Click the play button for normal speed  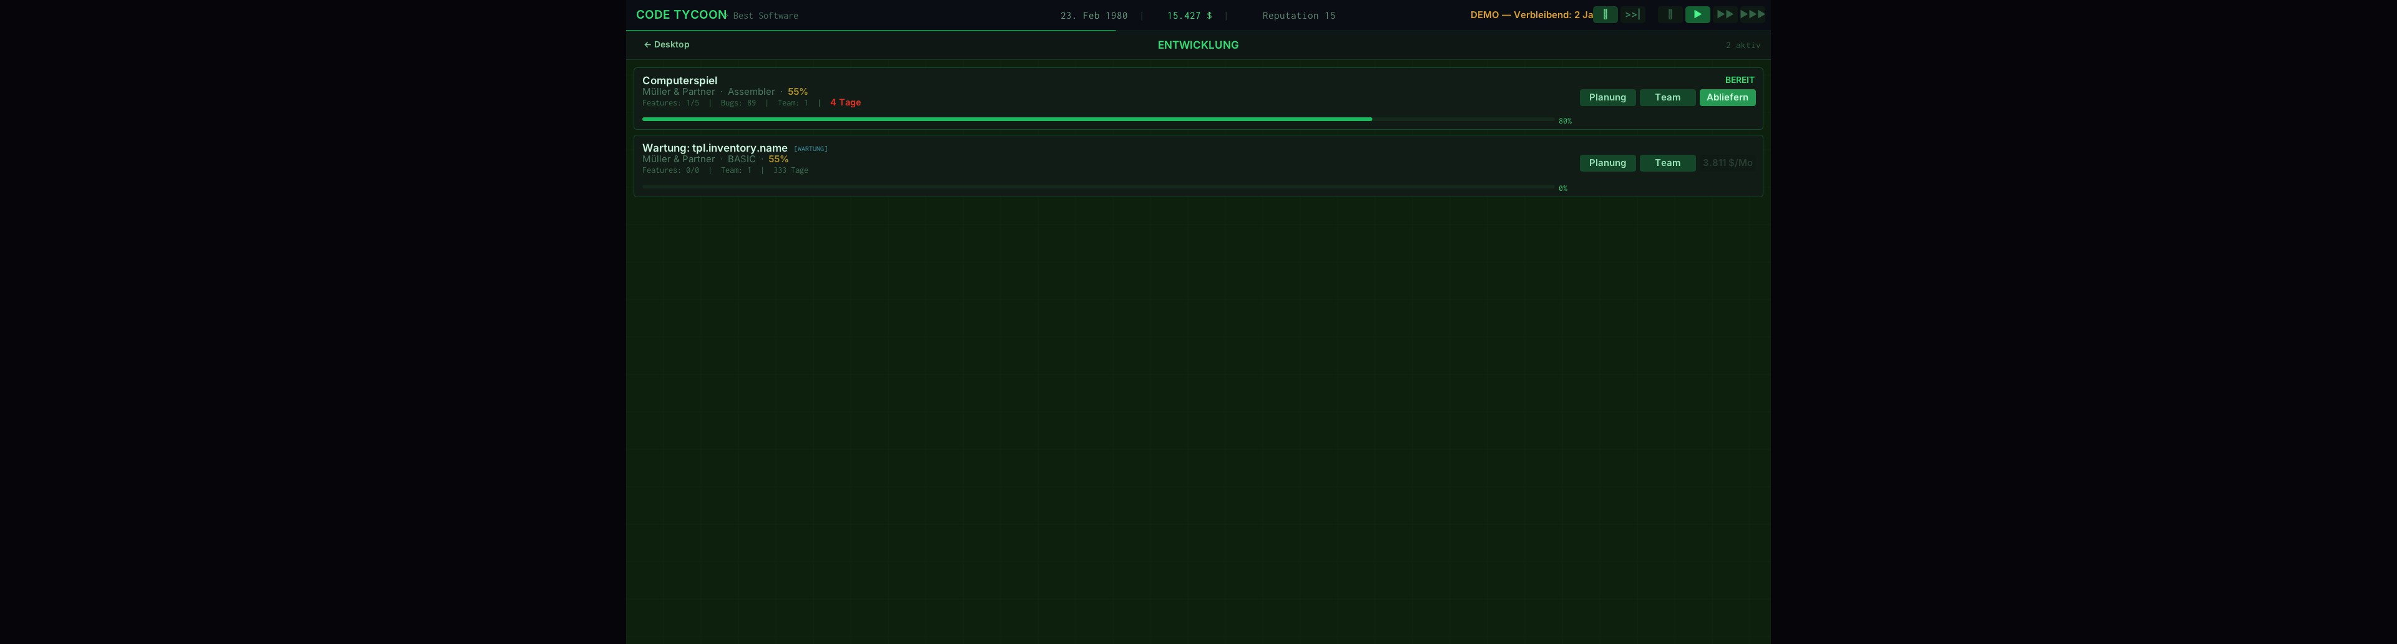[x=1697, y=15]
